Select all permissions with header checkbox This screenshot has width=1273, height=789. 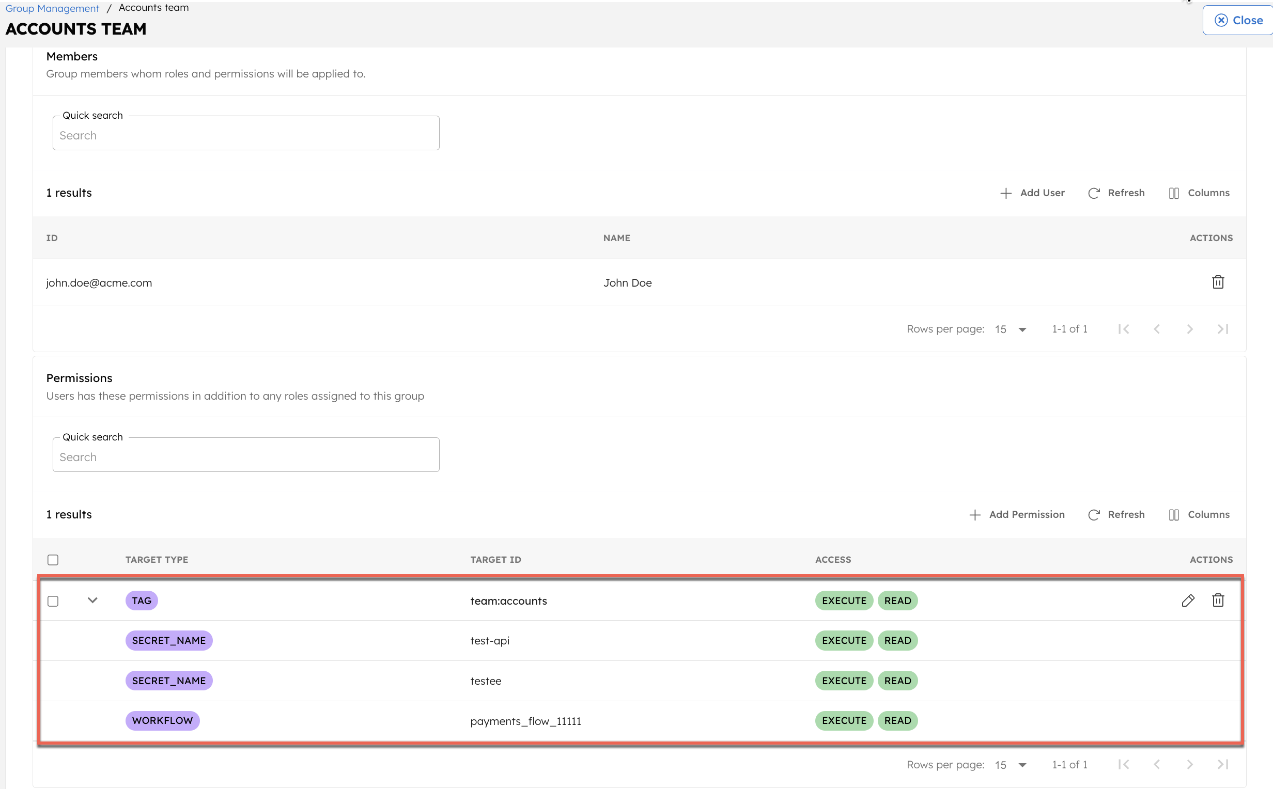coord(53,560)
